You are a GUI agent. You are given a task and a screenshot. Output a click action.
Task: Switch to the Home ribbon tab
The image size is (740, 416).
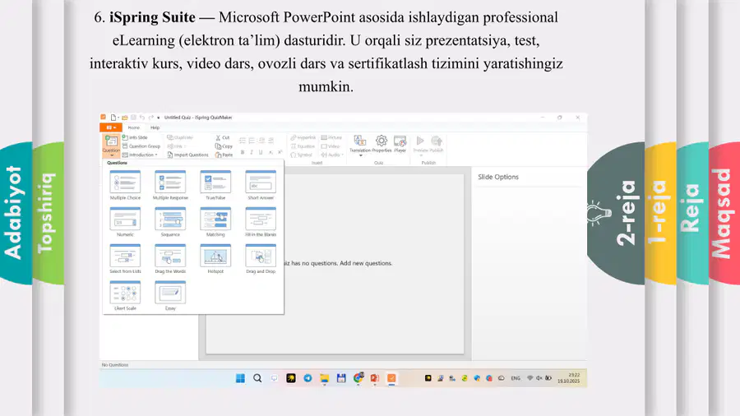[x=133, y=127]
